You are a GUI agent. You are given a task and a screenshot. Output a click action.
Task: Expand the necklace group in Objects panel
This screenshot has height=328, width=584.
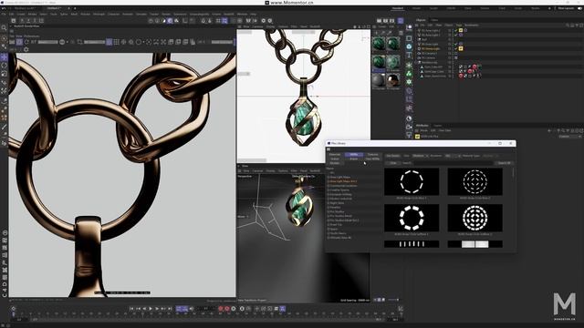[417, 62]
